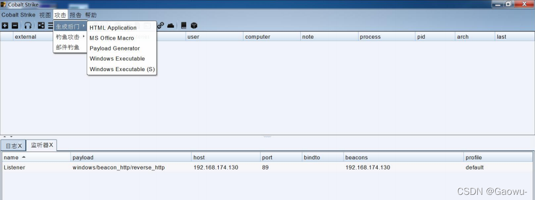535x200 pixels.
Task: Expand the 生成后门 submenu
Action: click(x=70, y=26)
